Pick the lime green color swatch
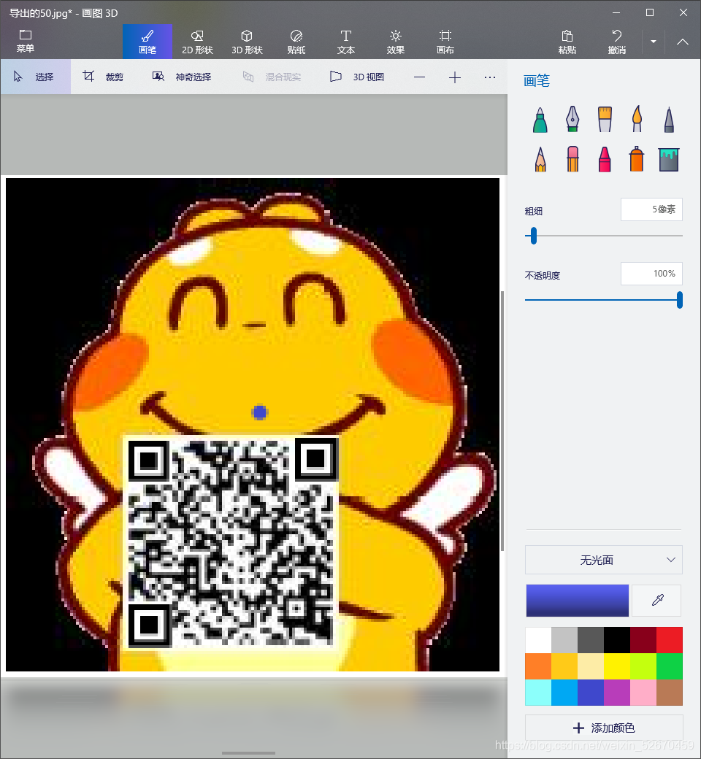The height and width of the screenshot is (759, 701). pos(643,666)
